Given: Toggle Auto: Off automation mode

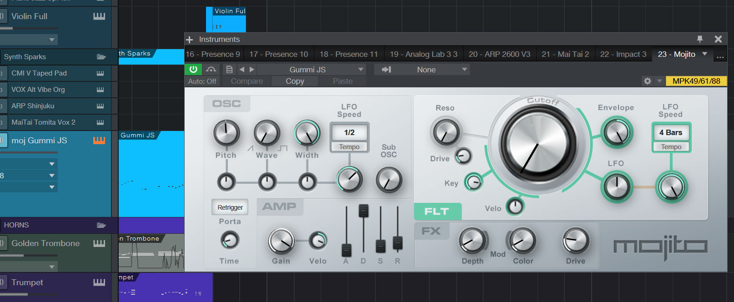Looking at the screenshot, I should (x=202, y=81).
